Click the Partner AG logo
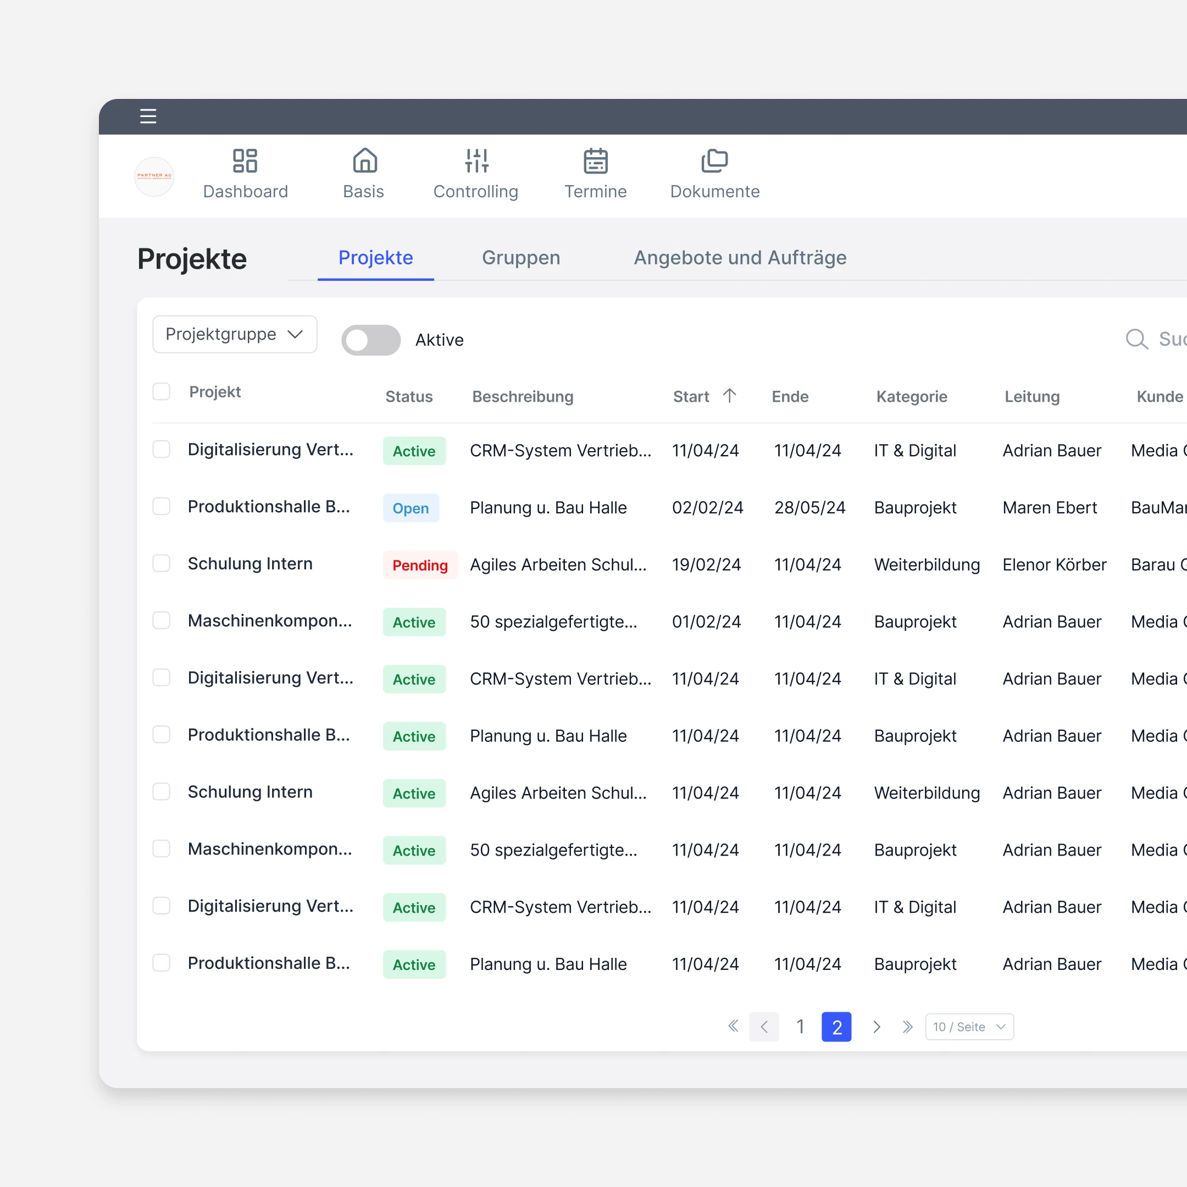1187x1187 pixels. [x=154, y=176]
